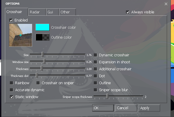Close the Options dialog with X
This screenshot has width=174, height=117.
coord(166,4)
